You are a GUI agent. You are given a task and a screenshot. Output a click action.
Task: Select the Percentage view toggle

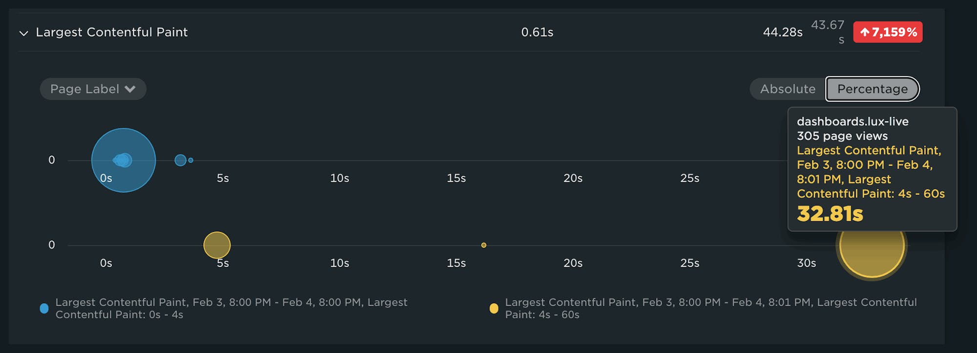pyautogui.click(x=872, y=89)
